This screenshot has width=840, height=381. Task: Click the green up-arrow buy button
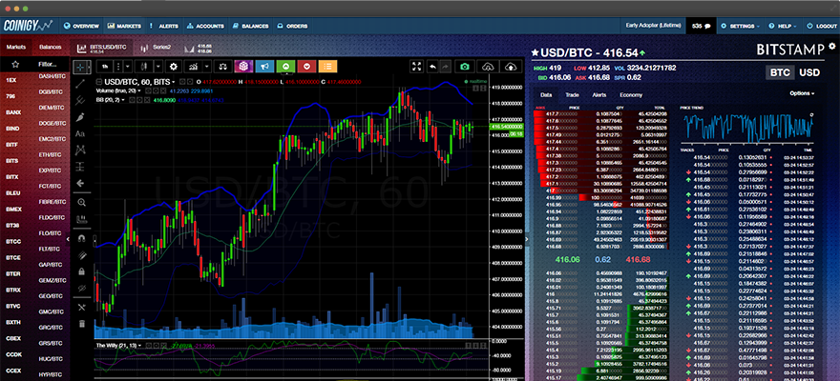tap(285, 67)
